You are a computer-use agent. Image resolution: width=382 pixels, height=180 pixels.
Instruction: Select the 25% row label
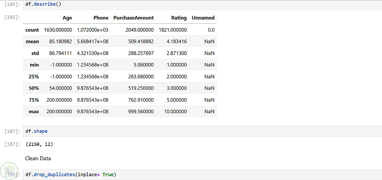pos(34,77)
